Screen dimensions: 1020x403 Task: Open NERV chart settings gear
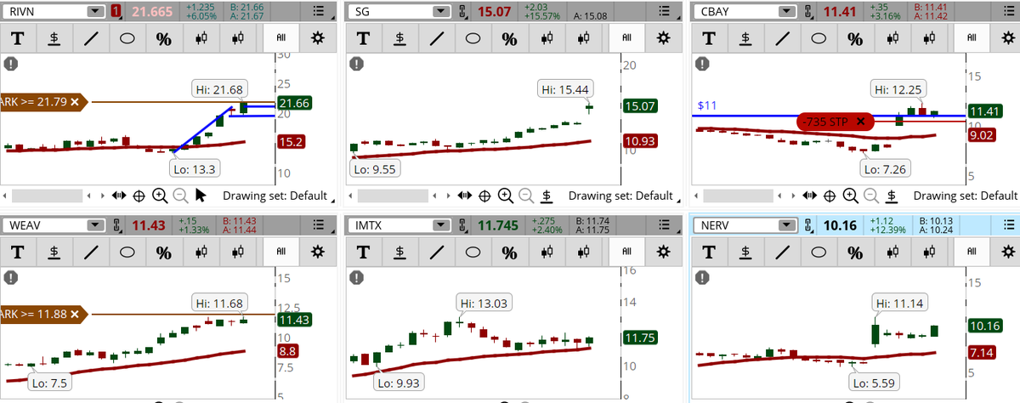1007,253
